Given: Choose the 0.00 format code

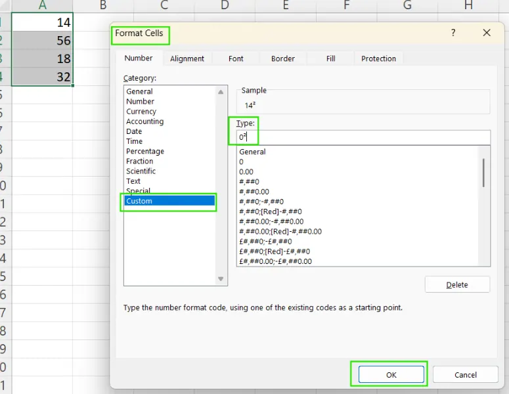Looking at the screenshot, I should pos(246,171).
